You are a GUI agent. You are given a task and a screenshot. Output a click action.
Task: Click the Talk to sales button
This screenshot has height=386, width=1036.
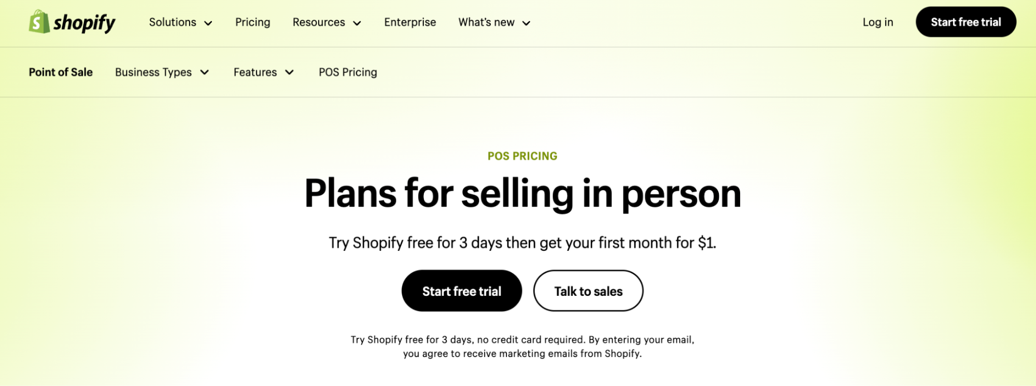tap(588, 291)
